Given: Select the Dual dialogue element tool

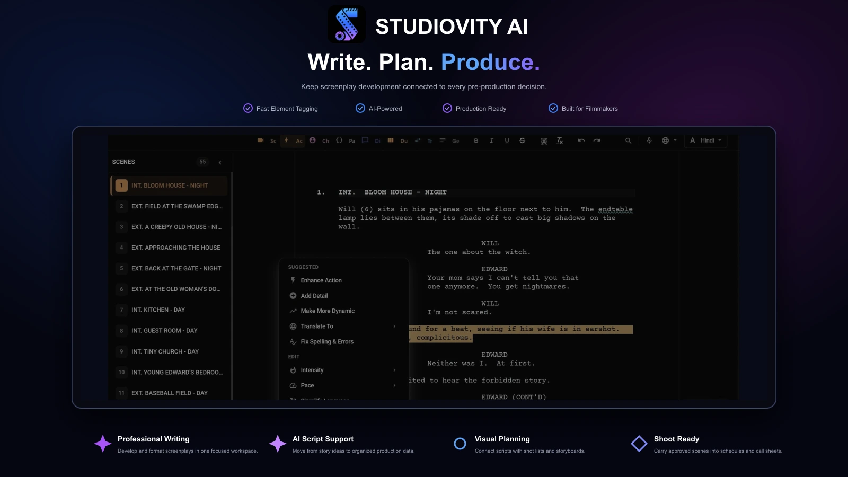Looking at the screenshot, I should coord(397,140).
